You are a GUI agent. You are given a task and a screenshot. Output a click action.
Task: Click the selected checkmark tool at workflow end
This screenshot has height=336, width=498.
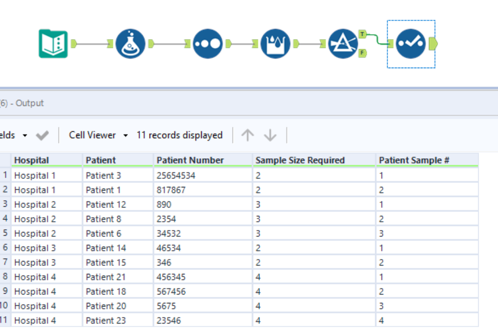click(411, 43)
